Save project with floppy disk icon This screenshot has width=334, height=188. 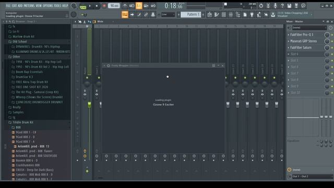pos(289,6)
